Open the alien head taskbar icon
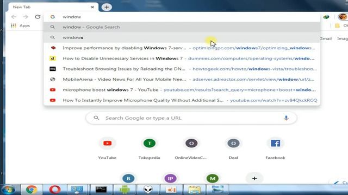This screenshot has width=348, height=195. tap(148, 190)
